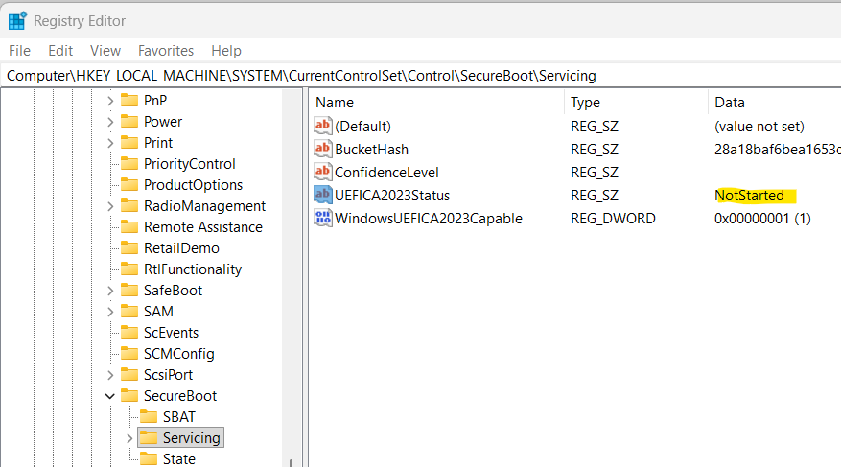Open the Edit menu
Screen dimensions: 841x467
(x=60, y=51)
